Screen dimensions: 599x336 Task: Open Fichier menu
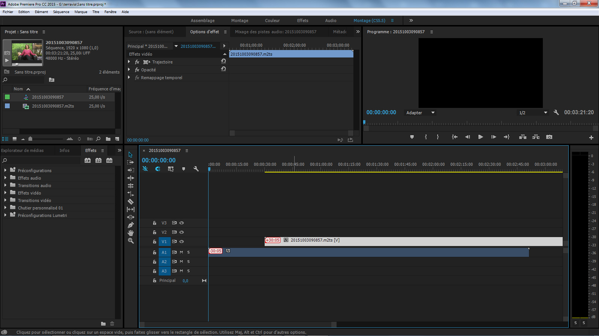tap(8, 12)
